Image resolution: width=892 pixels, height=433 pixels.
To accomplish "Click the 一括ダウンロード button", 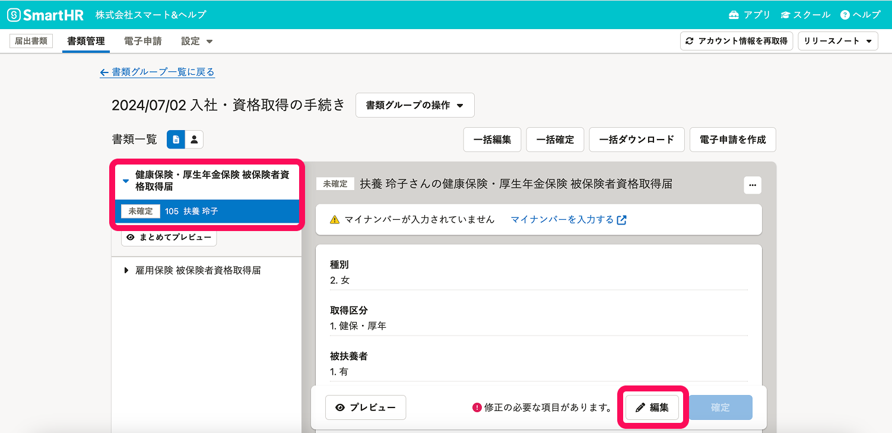I will (637, 140).
